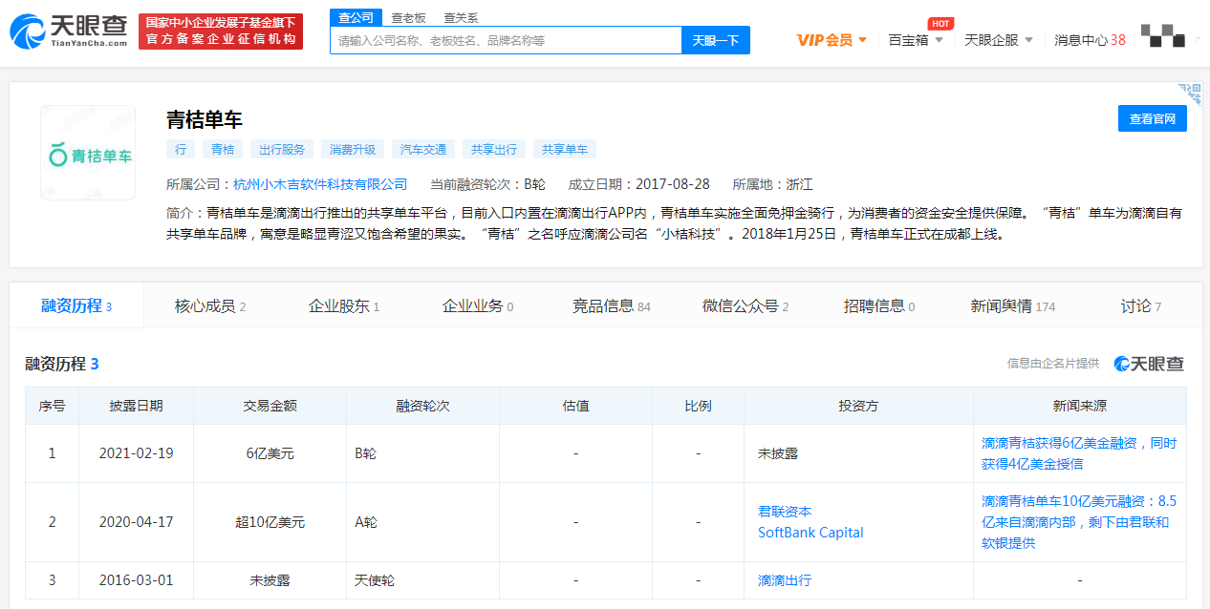
Task: Click the user avatar in header
Action: [x=1163, y=38]
